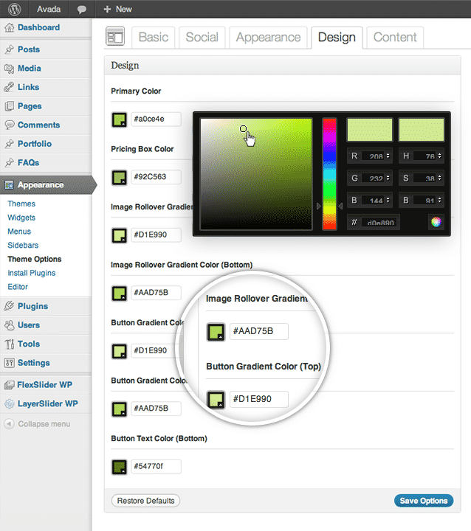Go to FlexSlider WP settings
471x531 pixels.
[x=44, y=385]
